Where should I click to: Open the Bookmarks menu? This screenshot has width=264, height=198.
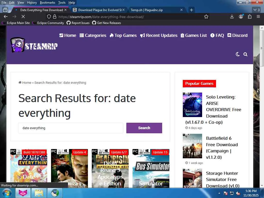click(x=47, y=3)
